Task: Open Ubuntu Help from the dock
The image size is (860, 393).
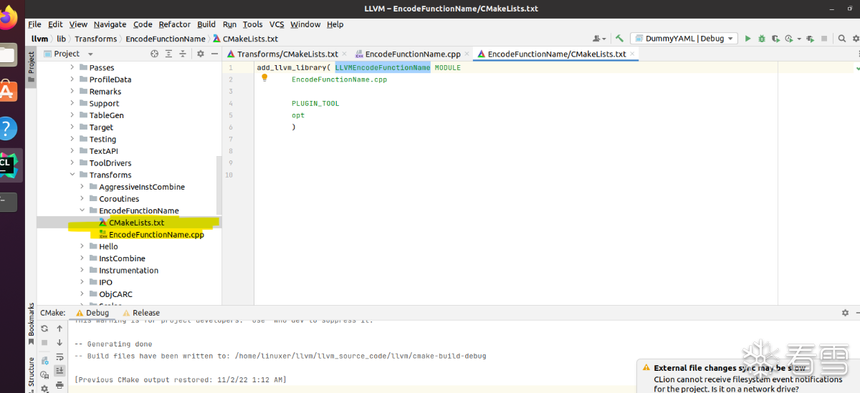Action: click(7, 129)
